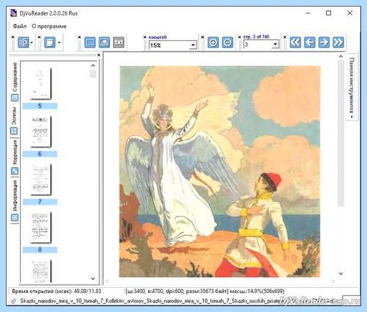This screenshot has height=312, width=367.
Task: Switch to the Содержание vertical tab
Action: tap(15, 77)
